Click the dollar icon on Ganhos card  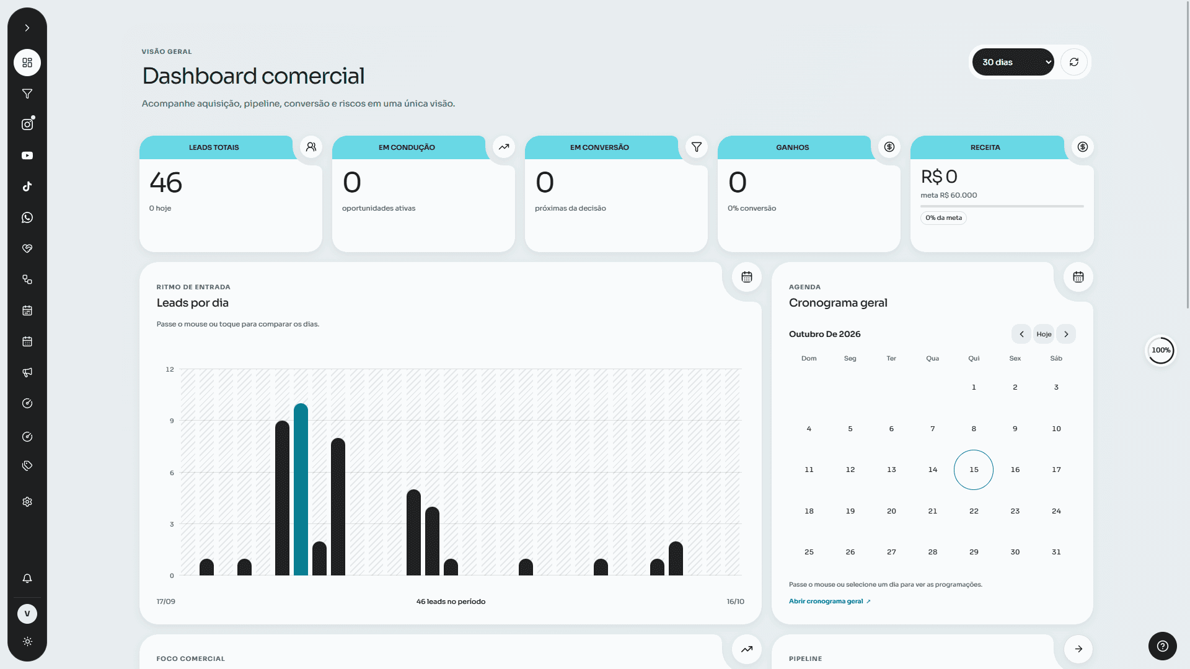tap(889, 147)
